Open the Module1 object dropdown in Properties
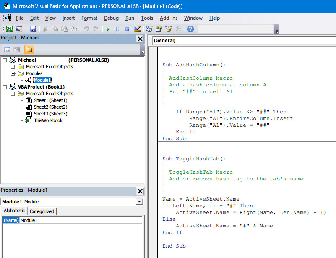The width and height of the screenshot is (336, 258). (139, 202)
